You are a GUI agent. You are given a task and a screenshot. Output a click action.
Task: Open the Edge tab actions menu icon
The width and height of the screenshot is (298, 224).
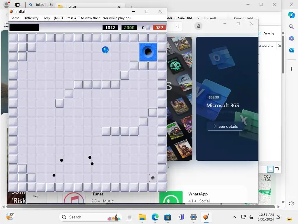[17, 5]
